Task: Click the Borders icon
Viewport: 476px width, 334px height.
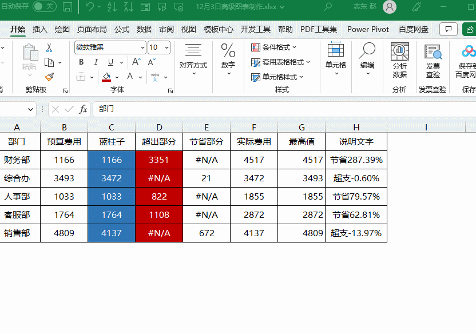Action: pyautogui.click(x=81, y=77)
